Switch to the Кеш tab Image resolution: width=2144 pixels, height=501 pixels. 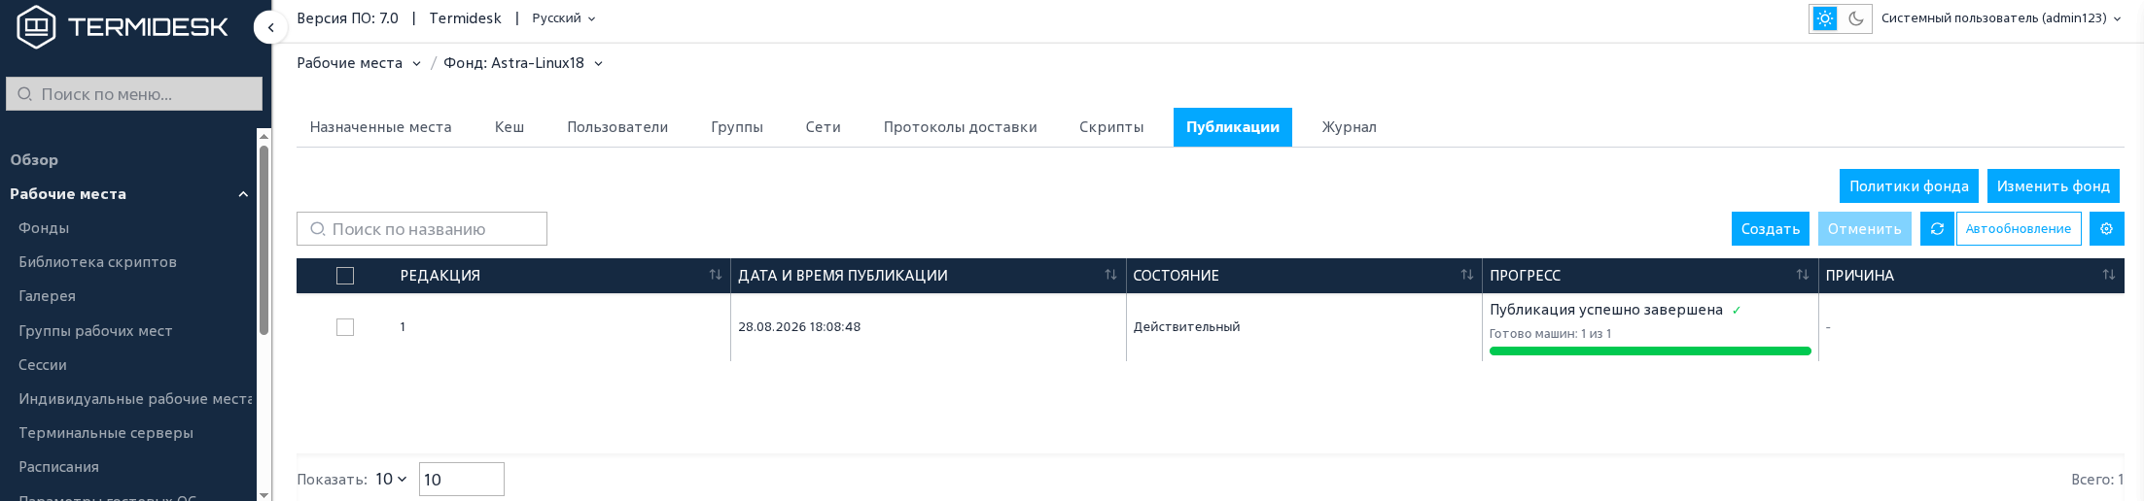click(510, 127)
